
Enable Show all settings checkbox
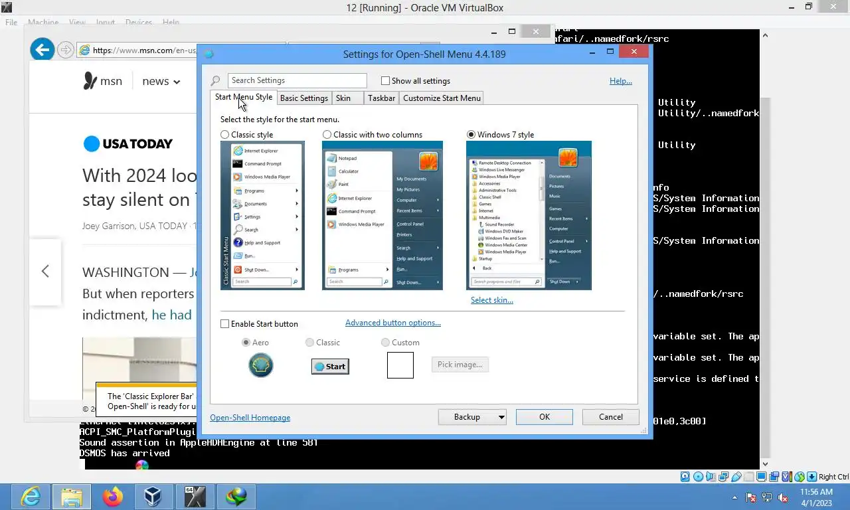pos(385,81)
